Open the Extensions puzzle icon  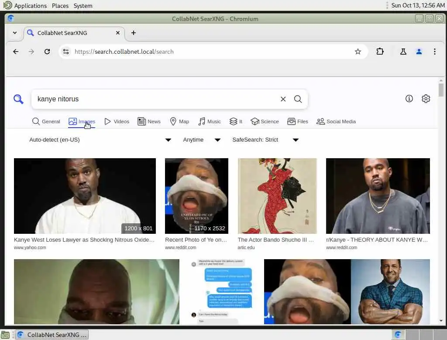coord(380,52)
